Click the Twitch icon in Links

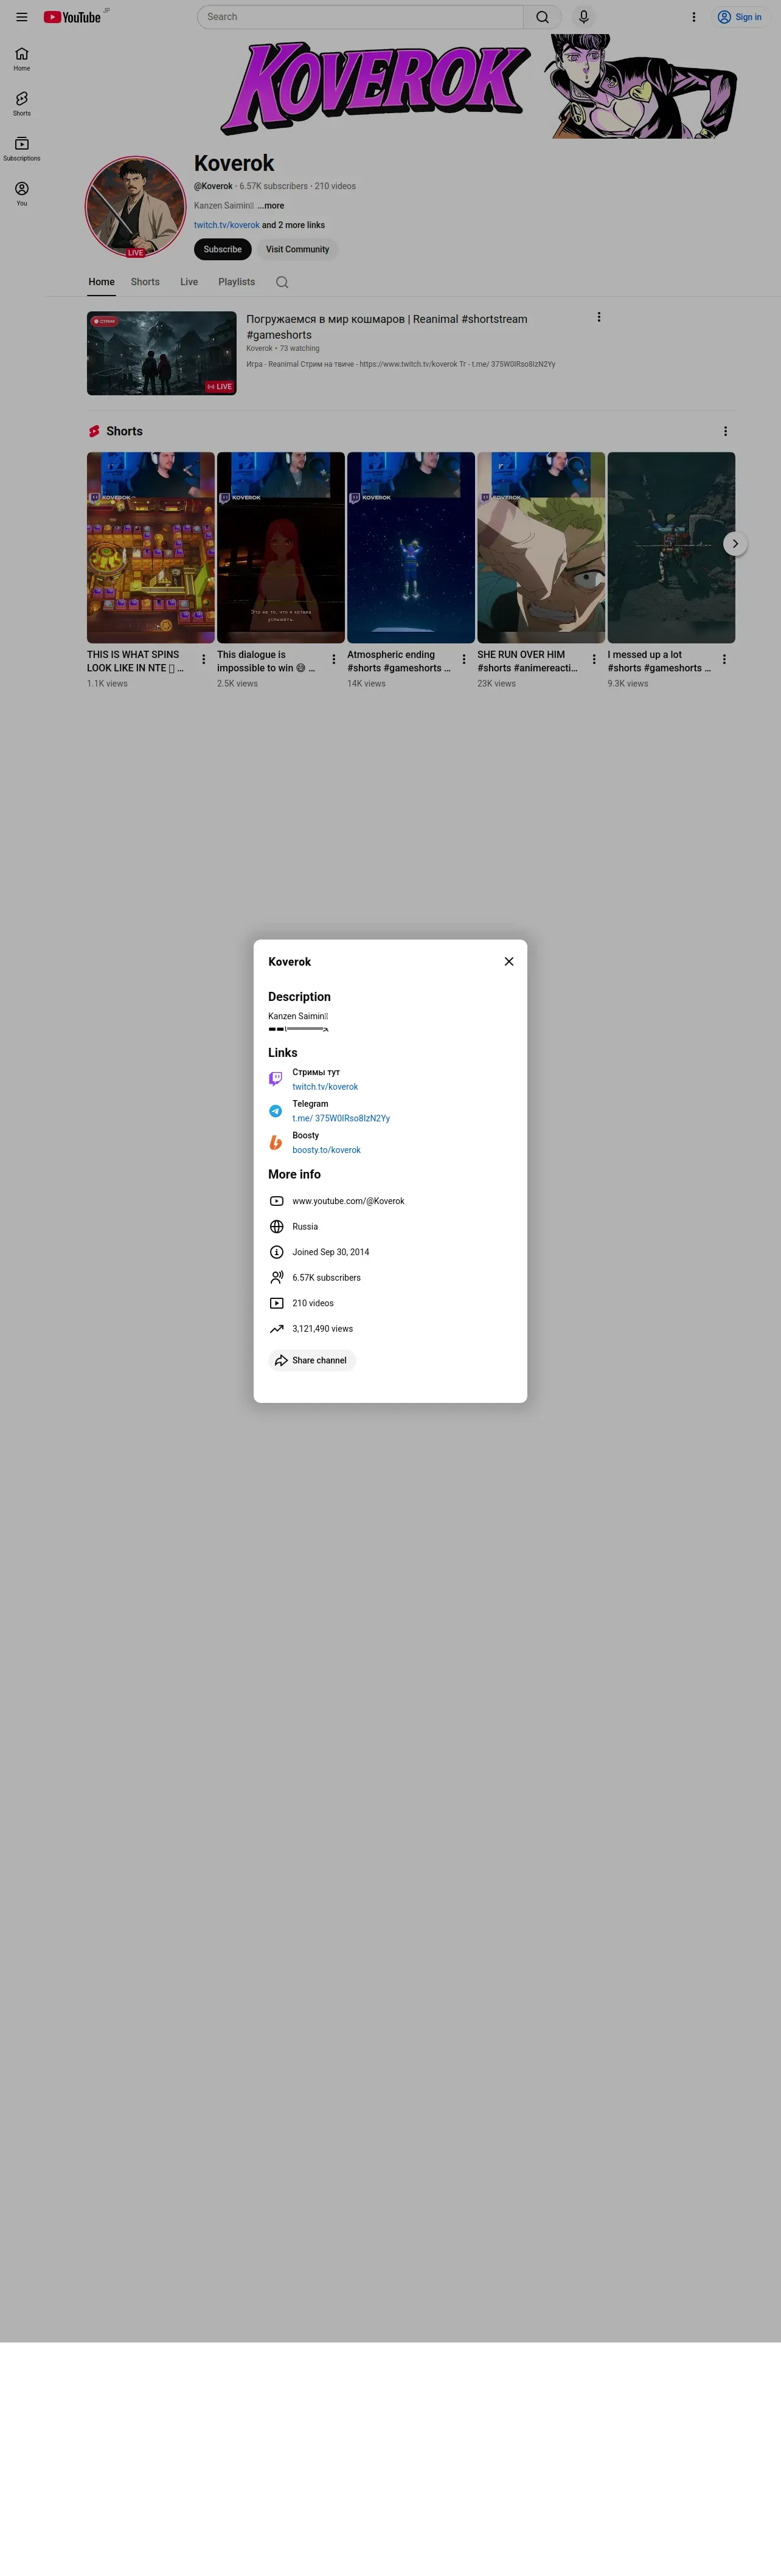(276, 1079)
